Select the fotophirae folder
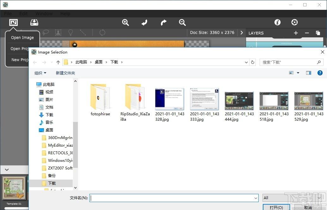The width and height of the screenshot is (327, 210). [x=100, y=100]
